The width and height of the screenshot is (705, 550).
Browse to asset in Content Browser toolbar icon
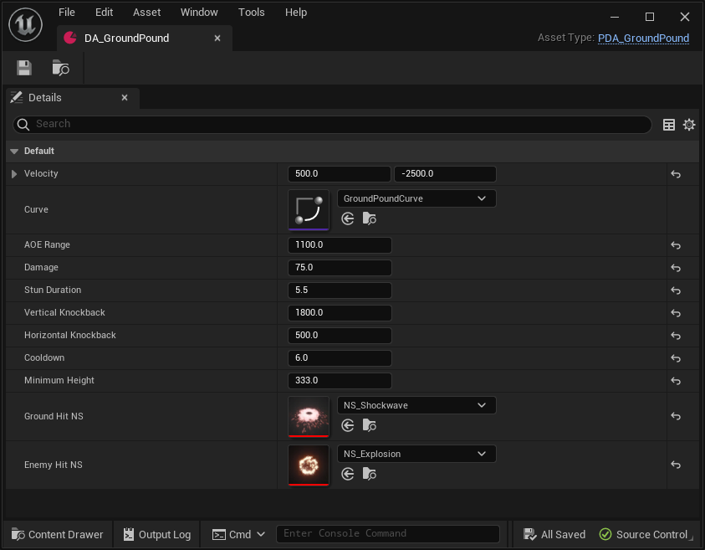tap(61, 68)
